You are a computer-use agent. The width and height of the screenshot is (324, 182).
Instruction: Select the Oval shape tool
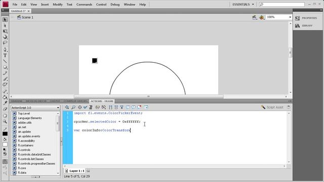(x=5, y=67)
